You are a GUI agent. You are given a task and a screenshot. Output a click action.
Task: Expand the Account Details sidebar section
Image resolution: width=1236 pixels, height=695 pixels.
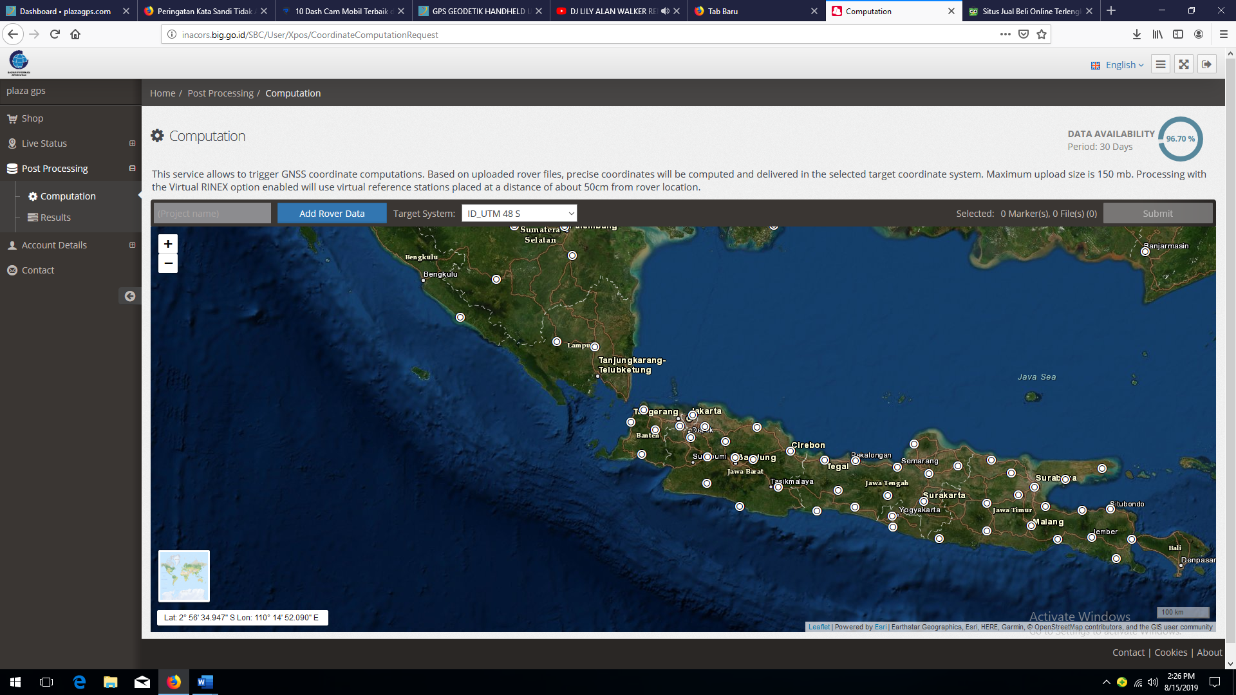pos(132,245)
